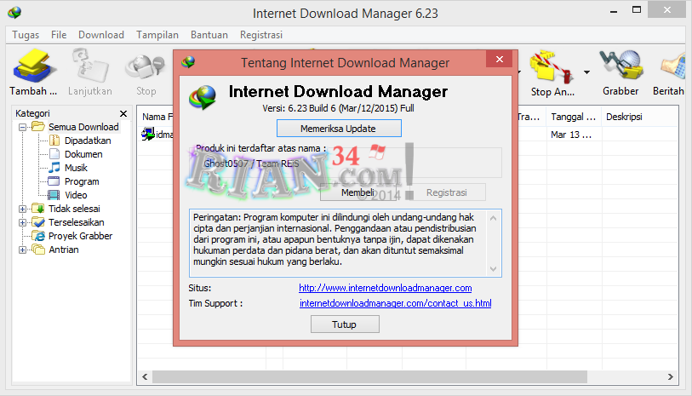The width and height of the screenshot is (692, 396).
Task: Open the File menu
Action: (59, 35)
